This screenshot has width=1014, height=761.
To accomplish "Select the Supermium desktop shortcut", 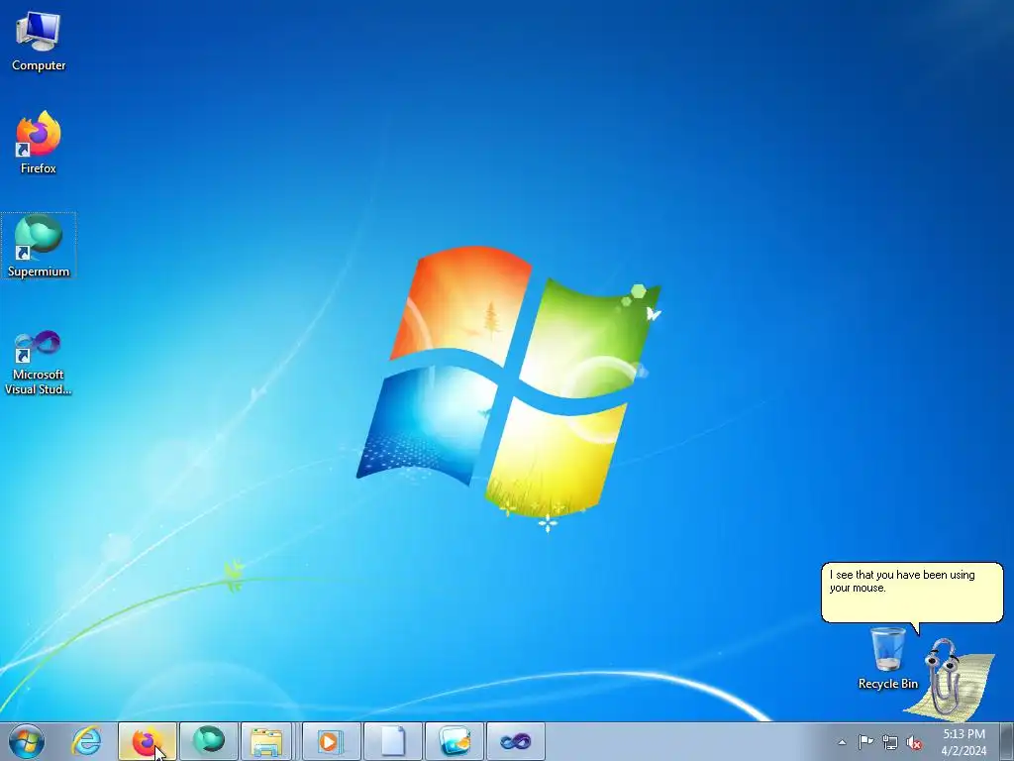I will coord(39,246).
